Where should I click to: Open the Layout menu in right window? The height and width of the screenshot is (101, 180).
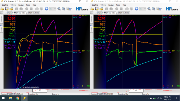tap(111, 5)
